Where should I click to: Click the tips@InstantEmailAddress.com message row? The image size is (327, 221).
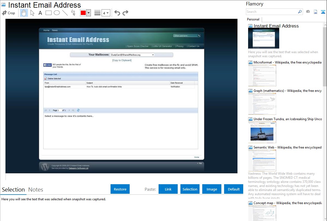click(x=119, y=87)
